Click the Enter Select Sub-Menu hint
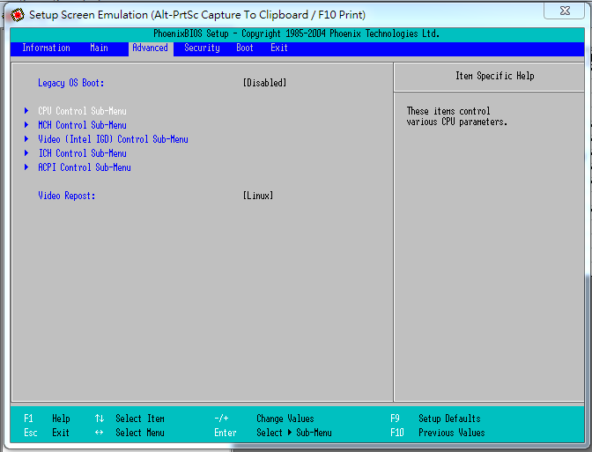 coord(273,433)
